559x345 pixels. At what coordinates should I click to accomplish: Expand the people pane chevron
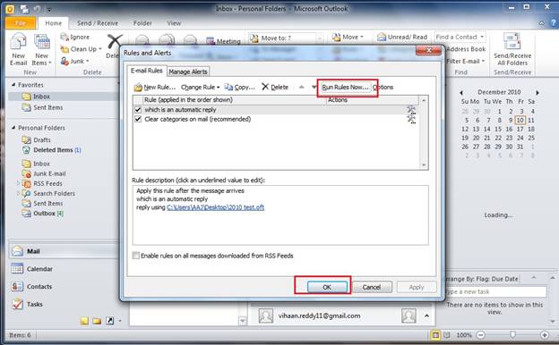pos(426,316)
